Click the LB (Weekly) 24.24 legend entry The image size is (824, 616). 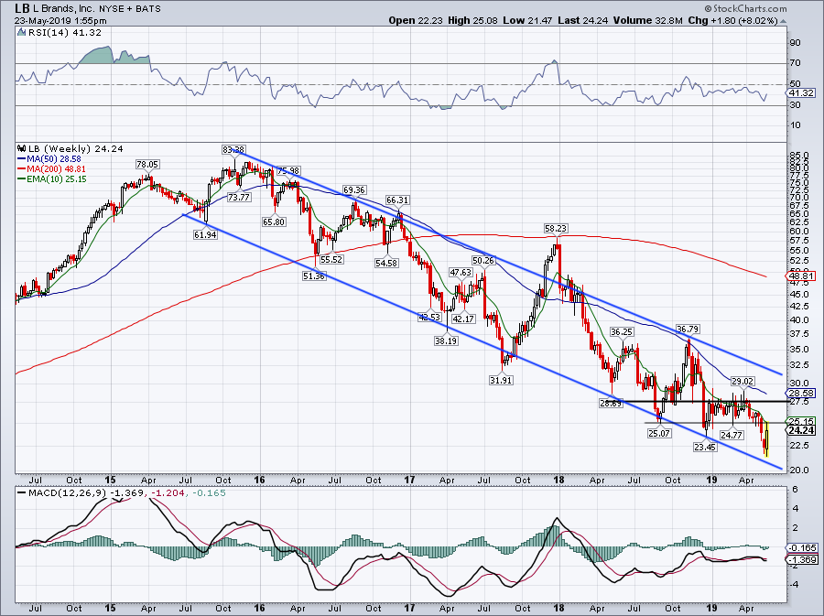[76, 148]
